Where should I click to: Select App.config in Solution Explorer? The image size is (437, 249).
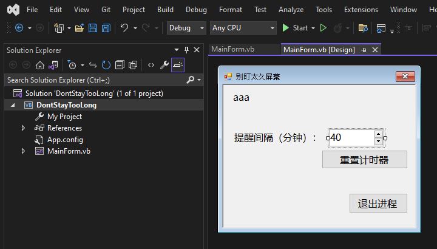coord(65,140)
